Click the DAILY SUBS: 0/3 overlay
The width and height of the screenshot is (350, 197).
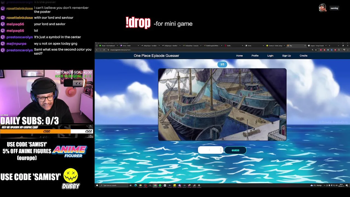[x=30, y=121]
